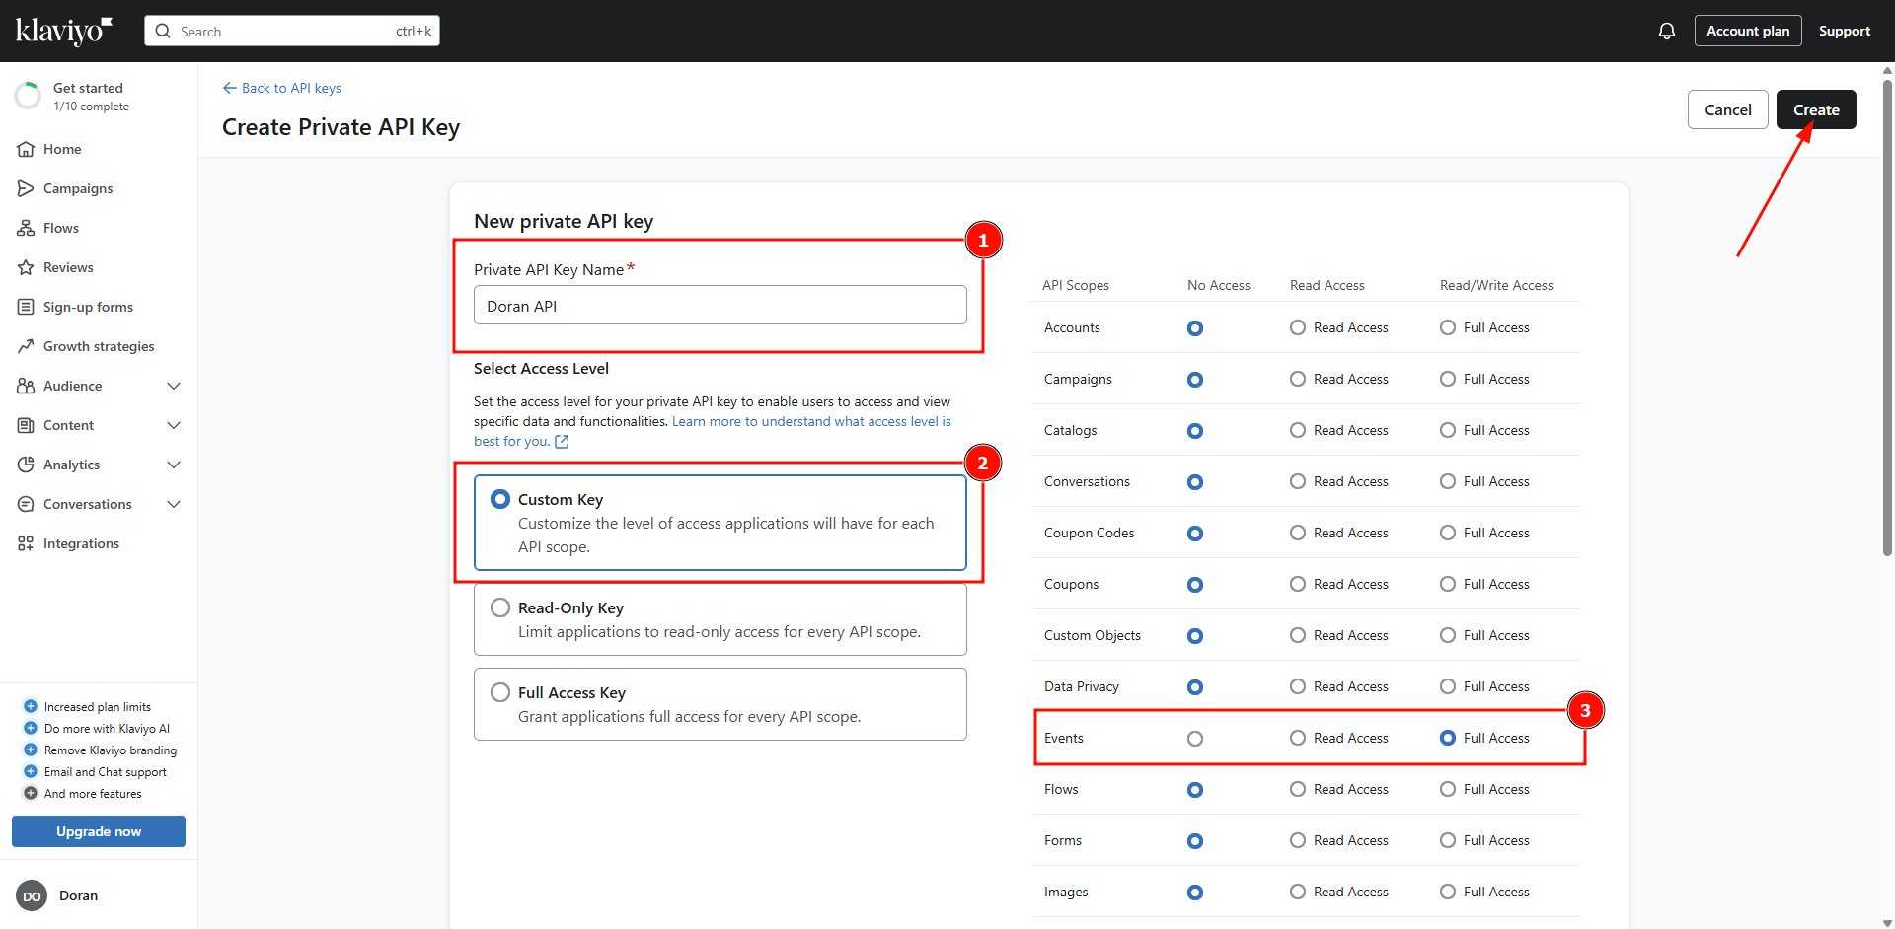Click the Account plan button

[1748, 31]
